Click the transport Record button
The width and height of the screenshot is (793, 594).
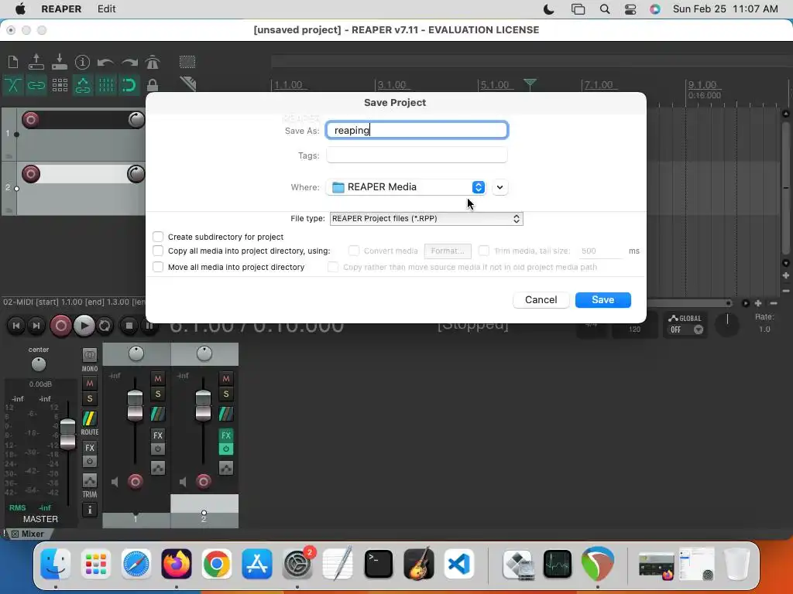(60, 326)
